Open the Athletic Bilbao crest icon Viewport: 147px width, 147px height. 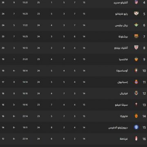tap(136, 48)
